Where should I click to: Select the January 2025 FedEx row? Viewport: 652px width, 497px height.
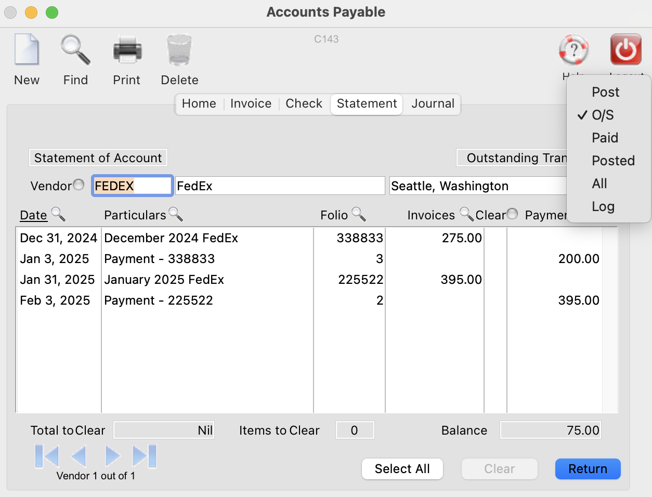pyautogui.click(x=309, y=280)
